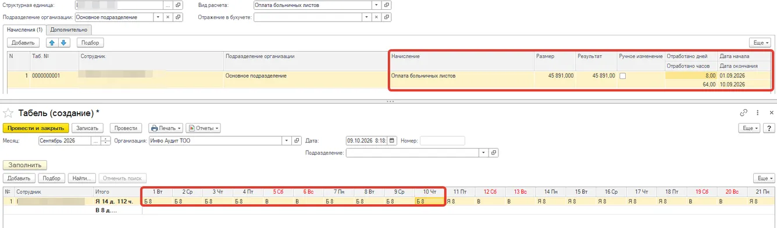Screen dimensions: 777x228
Task: Click the 5 Сб column header
Action: coord(278,191)
